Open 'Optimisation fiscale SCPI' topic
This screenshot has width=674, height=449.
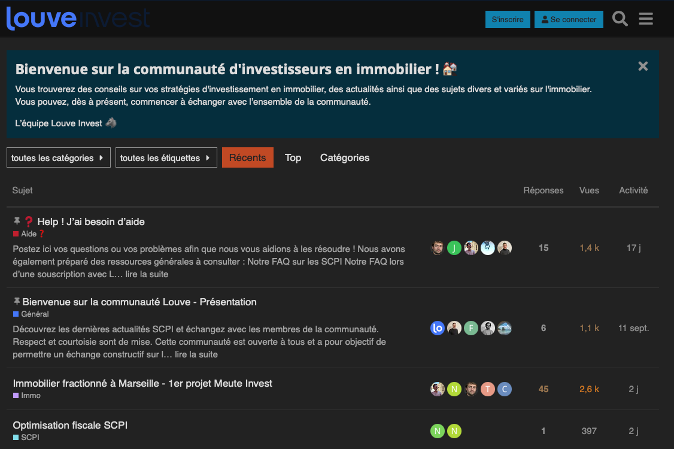(x=70, y=425)
